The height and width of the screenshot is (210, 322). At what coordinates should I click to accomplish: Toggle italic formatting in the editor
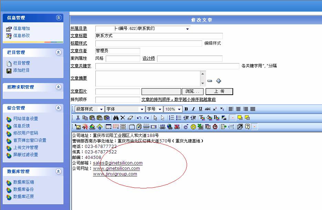[x=193, y=109]
